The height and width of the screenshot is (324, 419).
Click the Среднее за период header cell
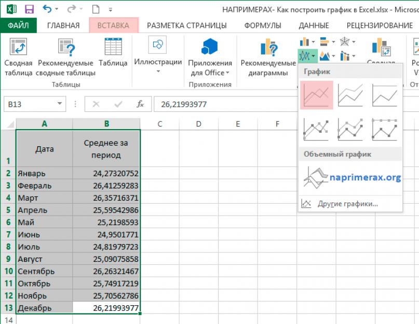106,149
